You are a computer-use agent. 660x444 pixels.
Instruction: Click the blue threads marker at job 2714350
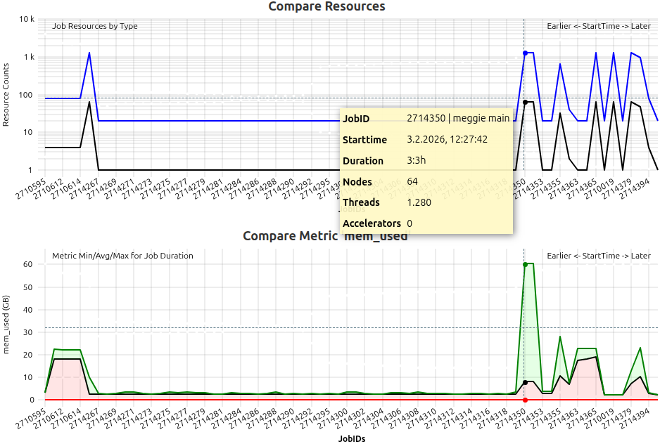click(x=525, y=53)
